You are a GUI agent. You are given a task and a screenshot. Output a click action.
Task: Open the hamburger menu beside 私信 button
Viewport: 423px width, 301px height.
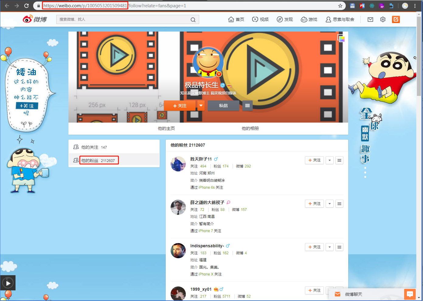(248, 106)
